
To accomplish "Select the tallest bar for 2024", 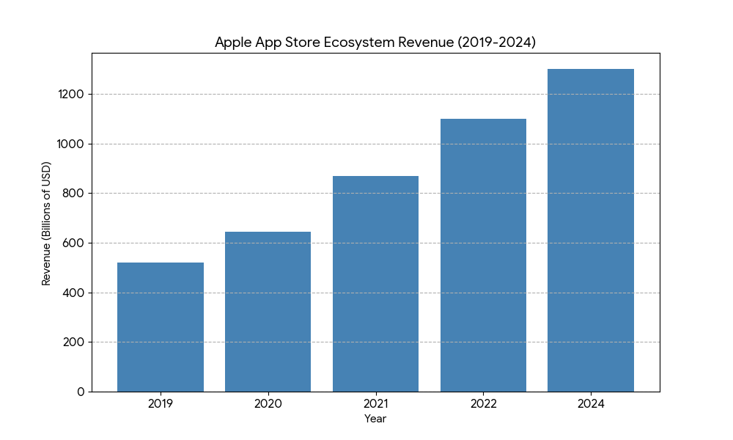I will point(591,230).
